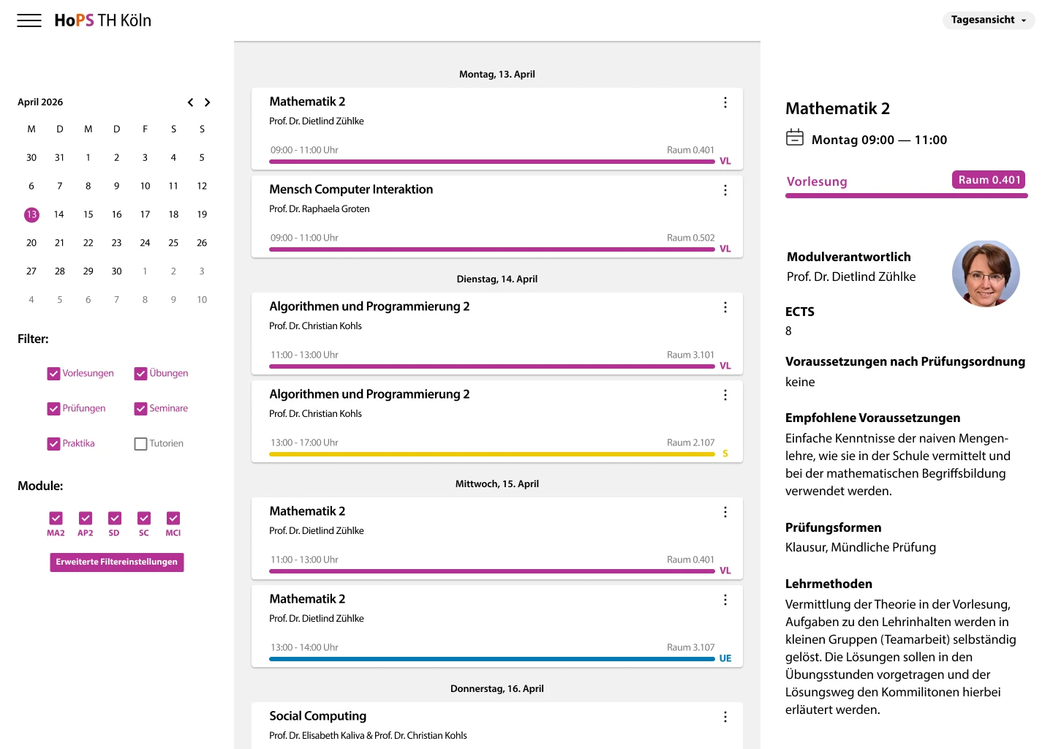Enable the Tutorien filter checkbox
1053x749 pixels.
tap(141, 444)
